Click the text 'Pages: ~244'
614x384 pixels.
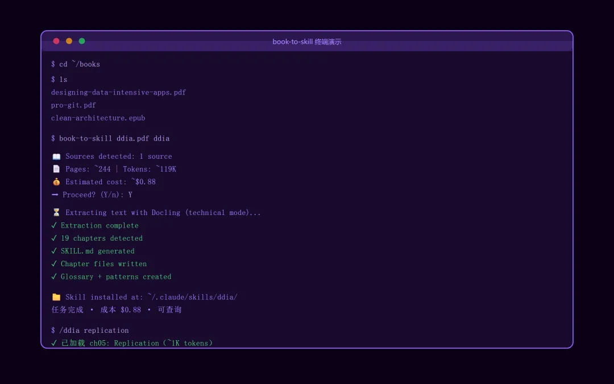point(88,169)
